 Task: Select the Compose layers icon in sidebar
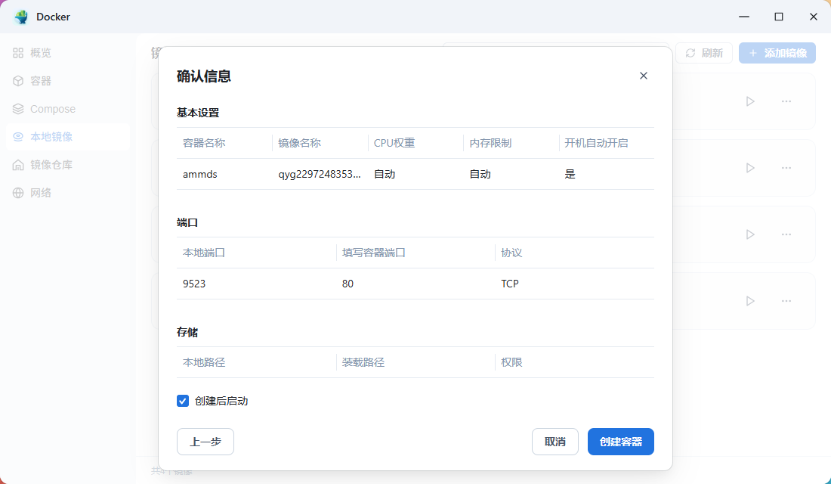tap(18, 108)
